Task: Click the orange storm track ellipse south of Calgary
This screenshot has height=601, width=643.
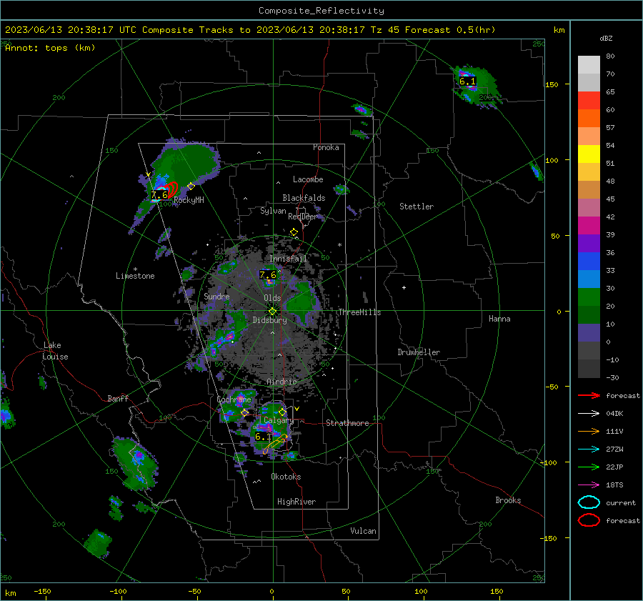Action: [274, 444]
